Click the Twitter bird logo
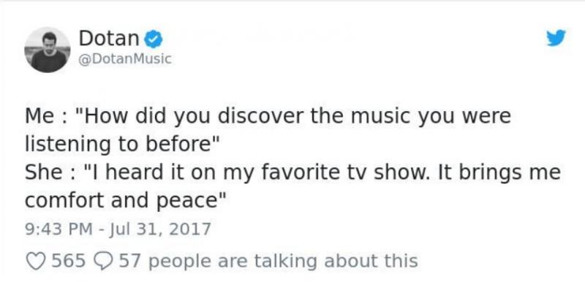585x282 pixels. 556,38
